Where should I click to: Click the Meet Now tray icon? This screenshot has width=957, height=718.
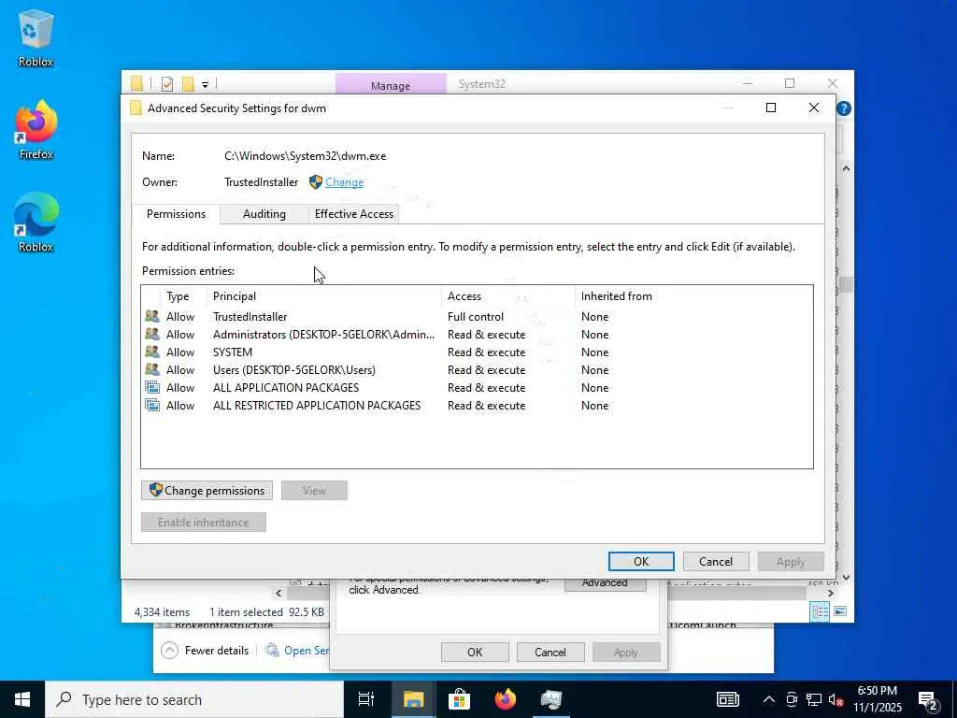(x=792, y=699)
